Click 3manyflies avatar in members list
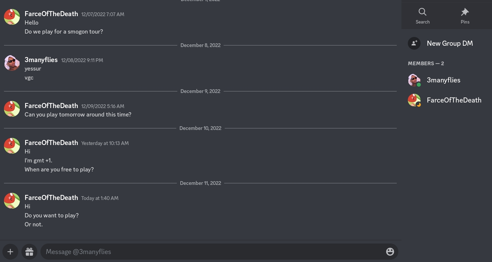492x262 pixels. pos(414,80)
